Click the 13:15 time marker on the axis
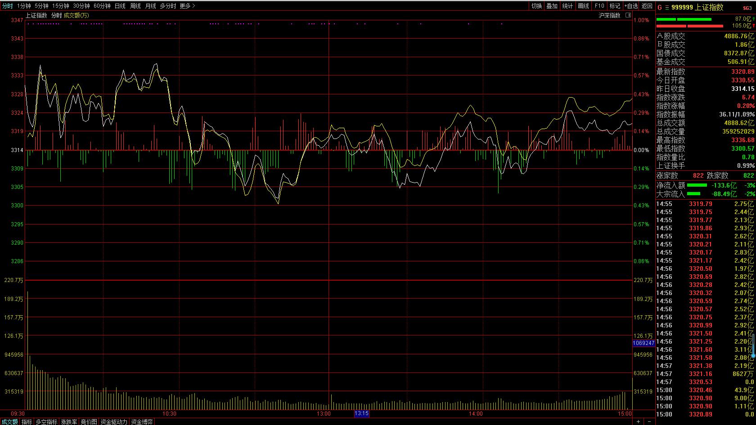 pos(362,413)
